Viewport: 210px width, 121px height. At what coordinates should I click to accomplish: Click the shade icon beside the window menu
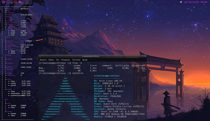coord(43,56)
